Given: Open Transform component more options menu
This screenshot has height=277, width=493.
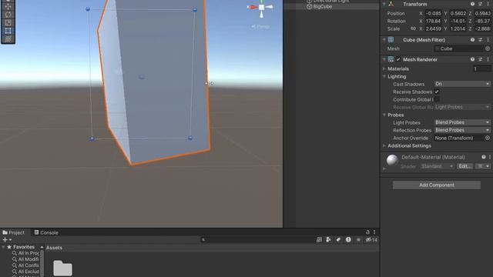Looking at the screenshot, I should click(488, 4).
